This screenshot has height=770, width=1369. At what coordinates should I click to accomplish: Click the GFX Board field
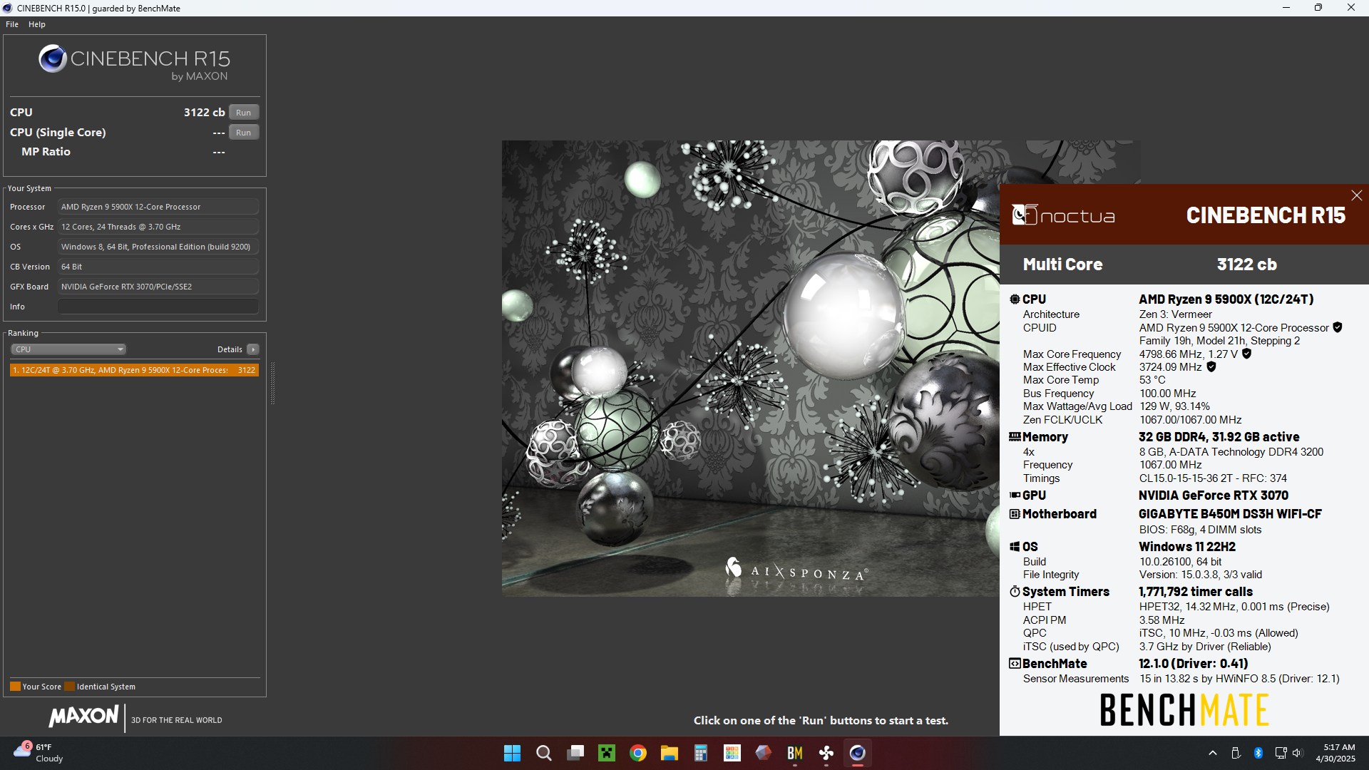coord(158,287)
